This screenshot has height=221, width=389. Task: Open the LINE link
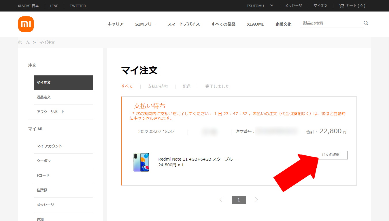coord(54,6)
